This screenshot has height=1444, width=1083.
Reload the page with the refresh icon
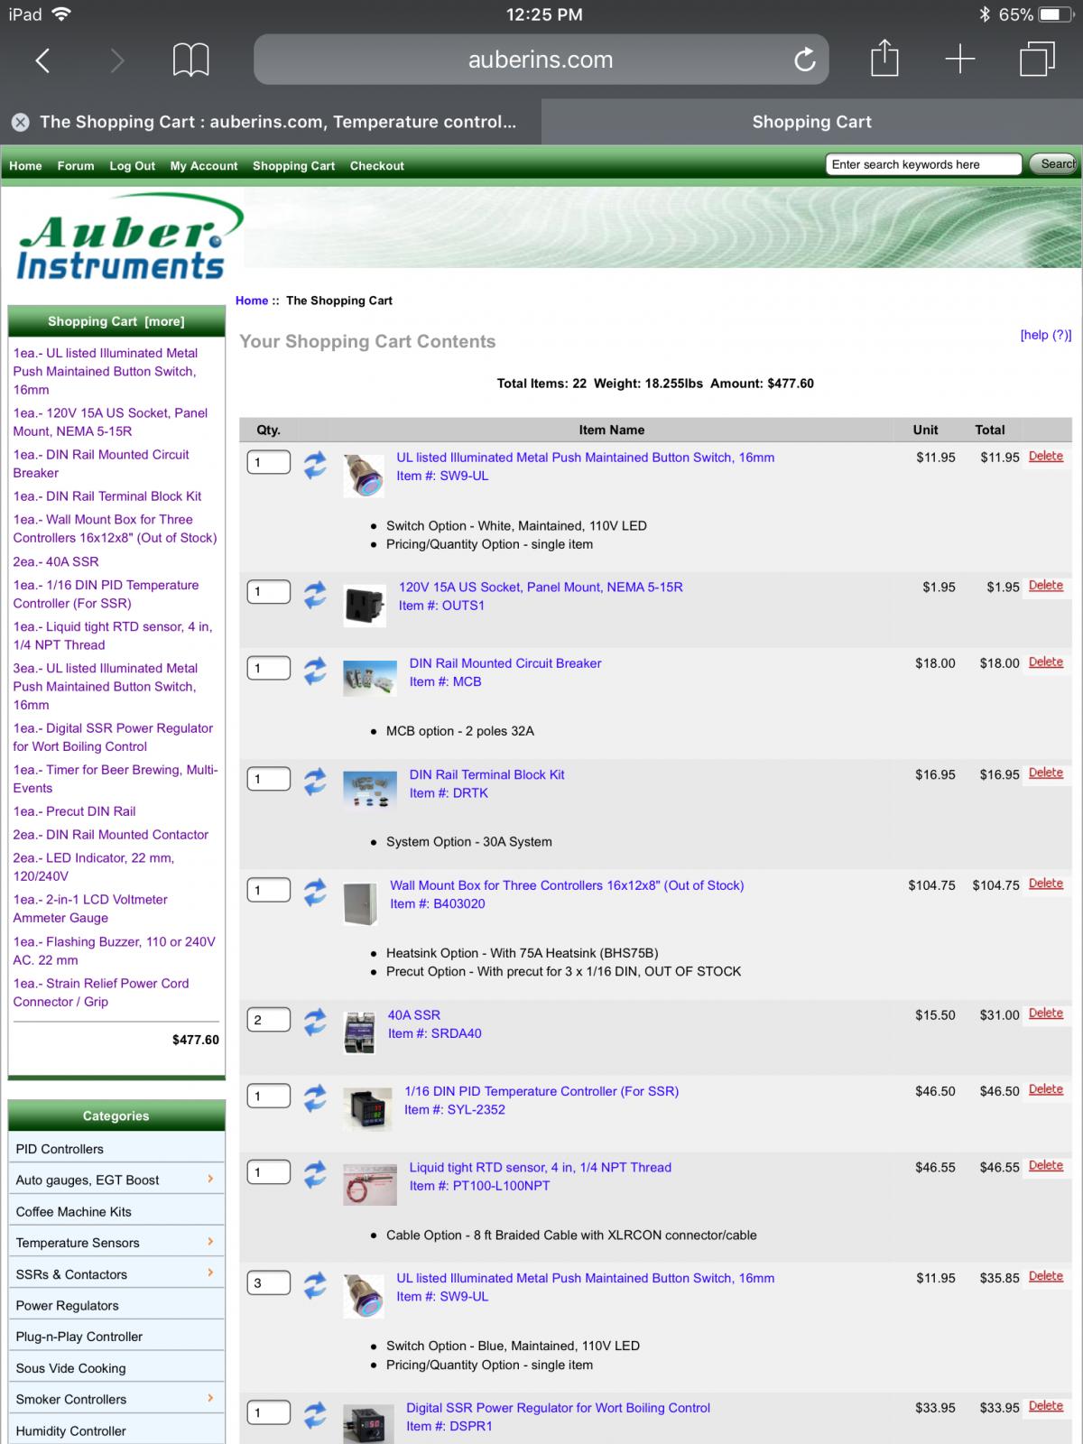point(804,60)
